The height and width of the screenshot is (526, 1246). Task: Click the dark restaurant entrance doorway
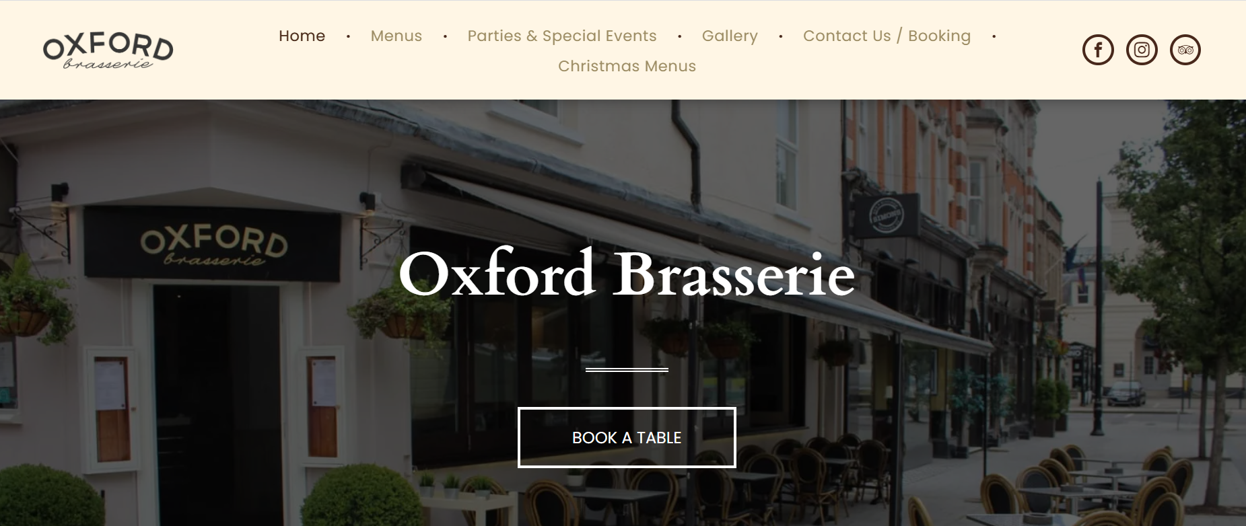[217, 405]
